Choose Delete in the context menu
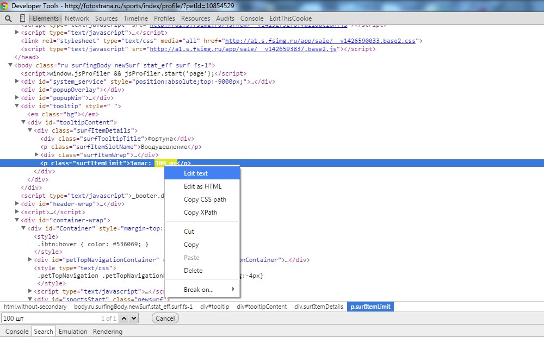544x337 pixels. (193, 271)
